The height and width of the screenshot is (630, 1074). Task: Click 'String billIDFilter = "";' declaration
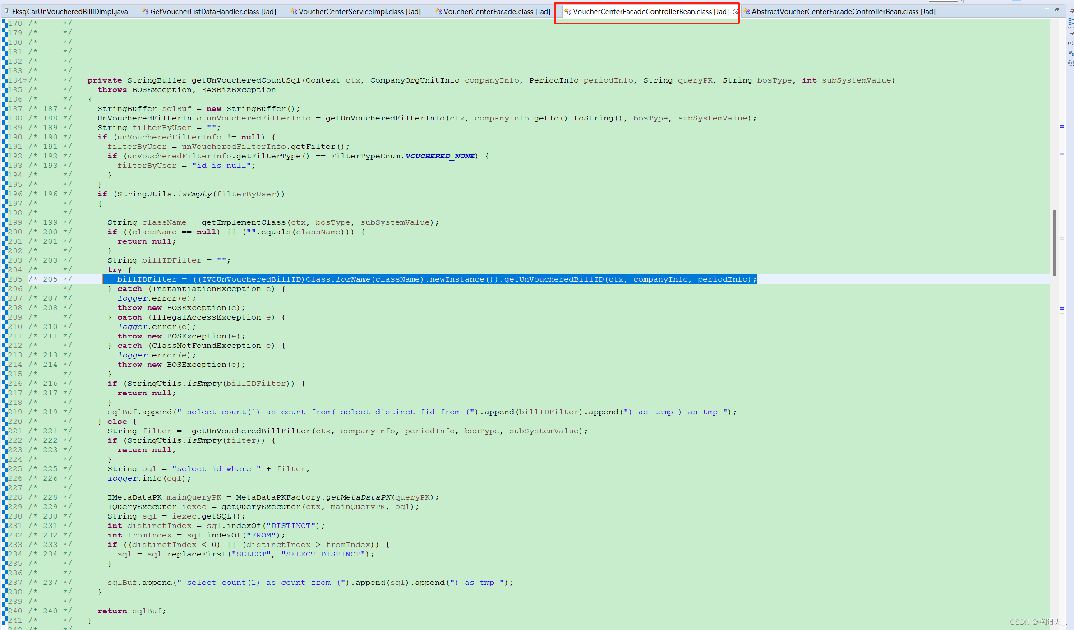(x=169, y=260)
